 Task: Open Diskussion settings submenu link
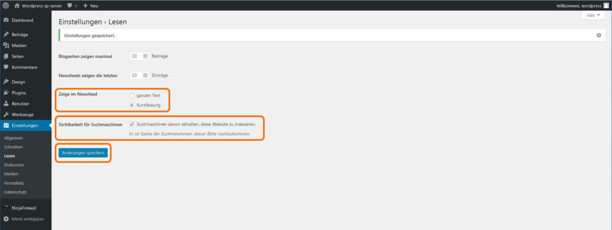coord(14,165)
